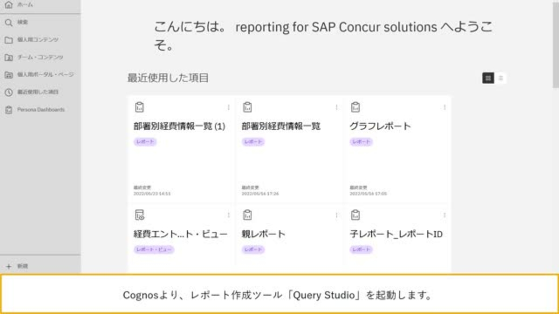Click レポート・ビュー tag on 経費エント card
Viewport: 559px width, 314px height.
(154, 250)
